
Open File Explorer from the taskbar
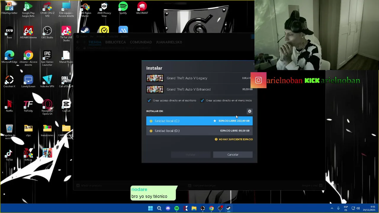coord(194,208)
